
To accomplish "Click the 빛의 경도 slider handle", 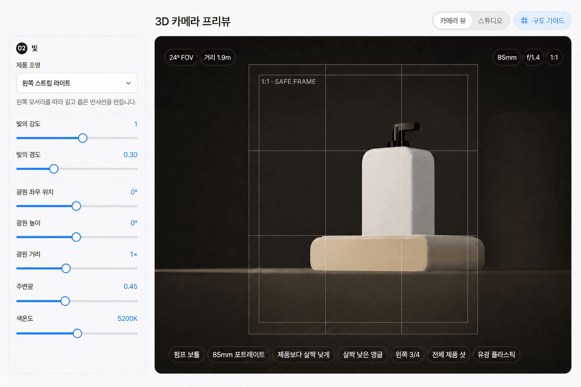I will tap(54, 169).
